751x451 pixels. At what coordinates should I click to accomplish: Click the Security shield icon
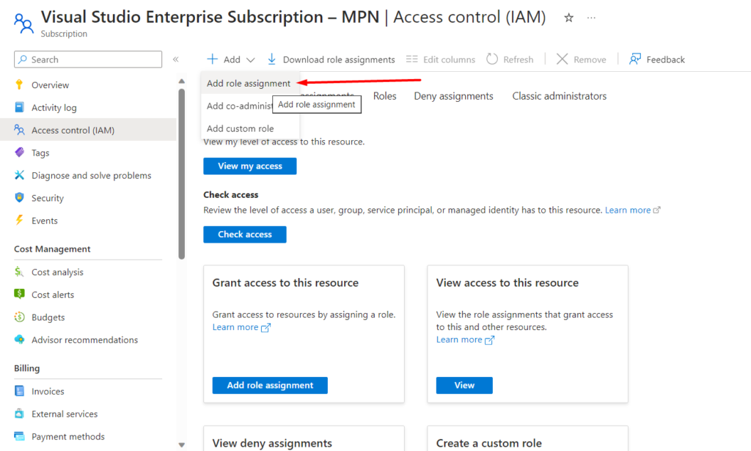[19, 198]
